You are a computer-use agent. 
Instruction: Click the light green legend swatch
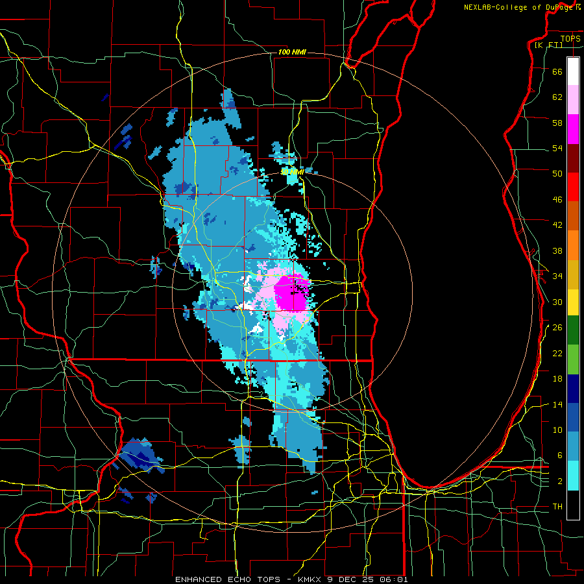(x=573, y=359)
